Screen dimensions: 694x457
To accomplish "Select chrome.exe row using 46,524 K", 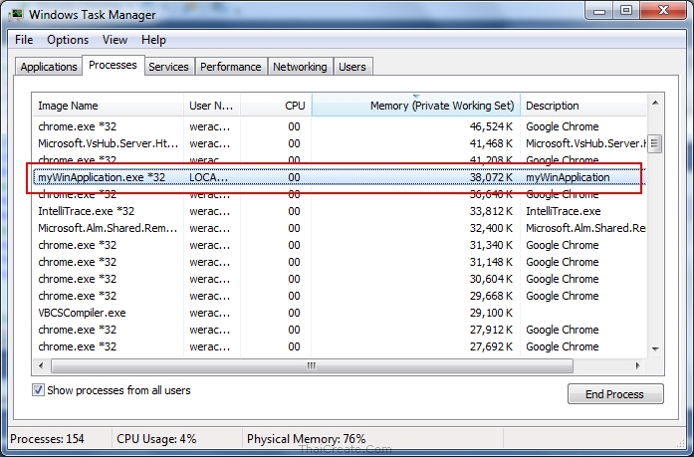I will 340,126.
